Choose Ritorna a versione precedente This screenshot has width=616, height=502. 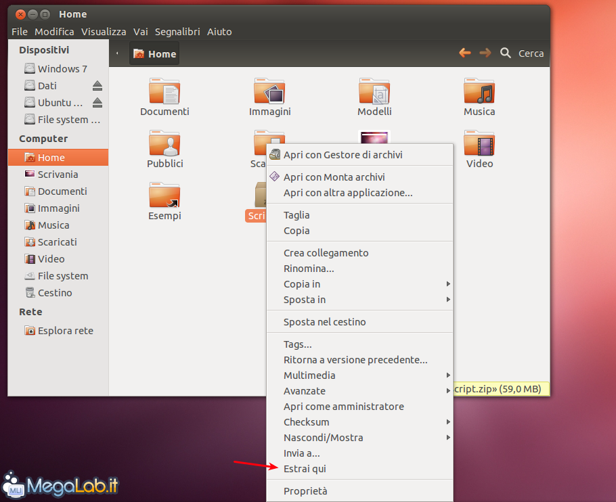coord(360,360)
